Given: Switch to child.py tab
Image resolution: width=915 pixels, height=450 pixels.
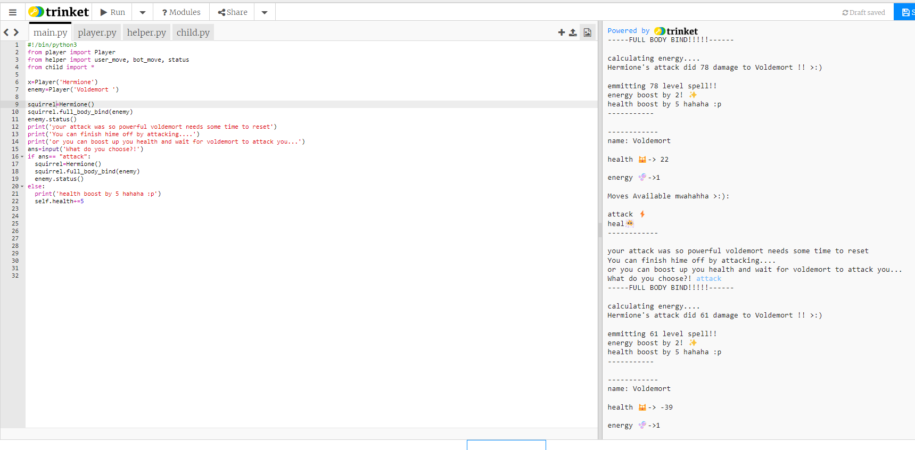Looking at the screenshot, I should click(x=193, y=32).
